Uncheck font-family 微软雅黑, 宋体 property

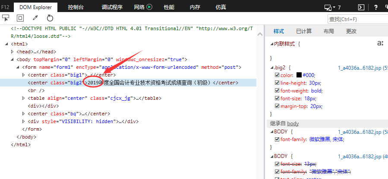(277, 139)
